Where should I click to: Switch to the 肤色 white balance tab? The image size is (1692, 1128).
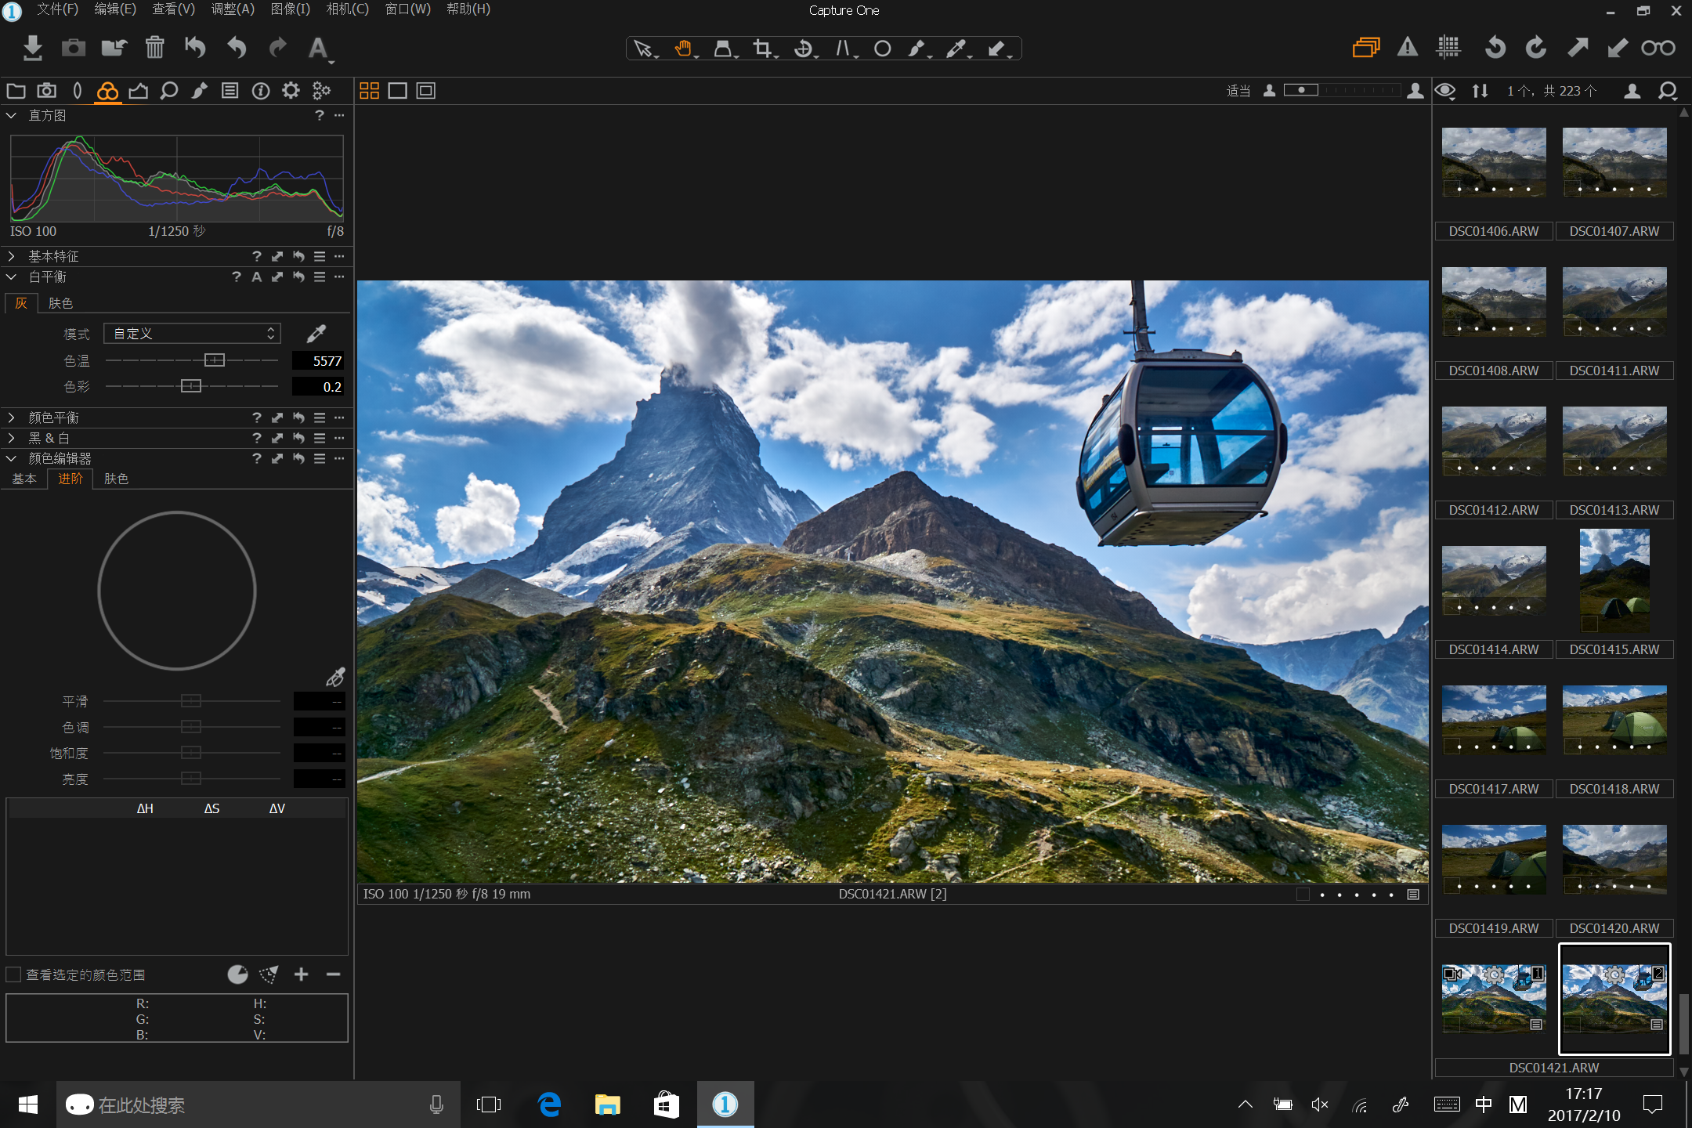[60, 303]
